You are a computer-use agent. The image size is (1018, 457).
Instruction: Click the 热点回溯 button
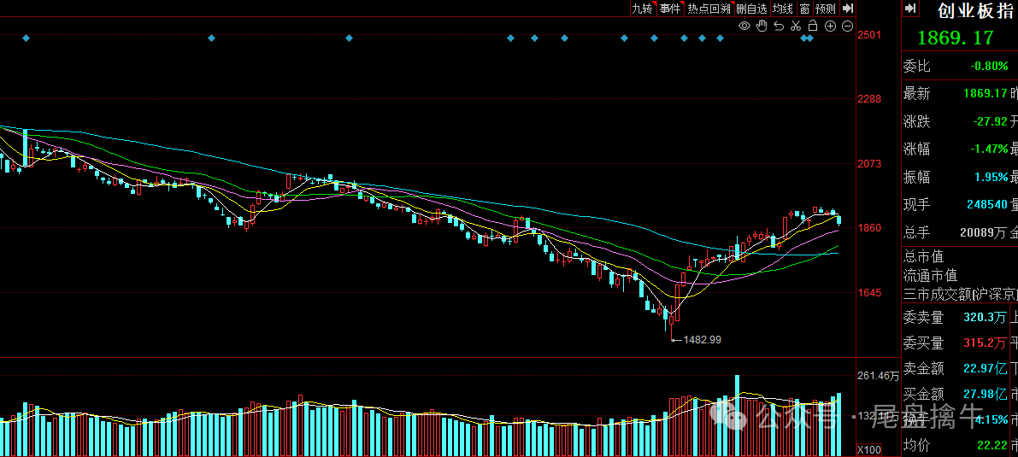709,9
